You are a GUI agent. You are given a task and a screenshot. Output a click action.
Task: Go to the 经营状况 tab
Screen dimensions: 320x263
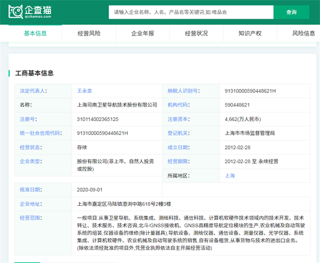[196, 33]
